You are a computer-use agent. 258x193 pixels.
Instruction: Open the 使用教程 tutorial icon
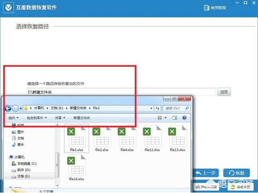tap(206, 7)
